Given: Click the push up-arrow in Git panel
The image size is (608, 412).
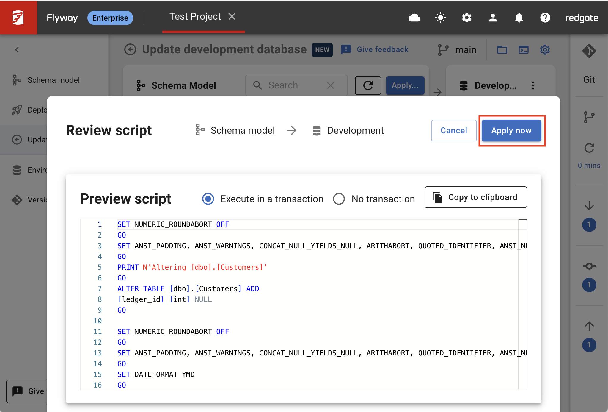Looking at the screenshot, I should [589, 326].
